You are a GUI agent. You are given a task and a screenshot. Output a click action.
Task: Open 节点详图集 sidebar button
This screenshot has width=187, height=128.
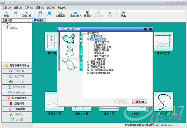(x=17, y=109)
